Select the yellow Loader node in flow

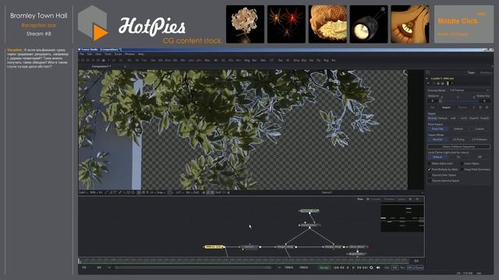click(214, 247)
